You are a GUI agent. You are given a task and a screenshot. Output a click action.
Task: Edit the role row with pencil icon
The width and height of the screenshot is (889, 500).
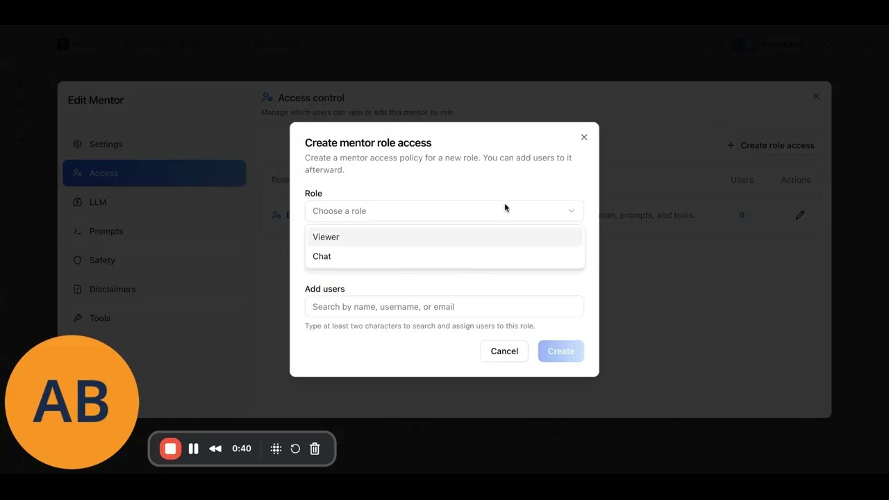[x=800, y=215]
